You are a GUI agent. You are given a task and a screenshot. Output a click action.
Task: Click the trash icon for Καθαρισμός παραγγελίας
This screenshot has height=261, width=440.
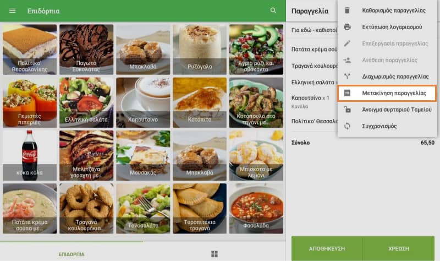point(347,10)
